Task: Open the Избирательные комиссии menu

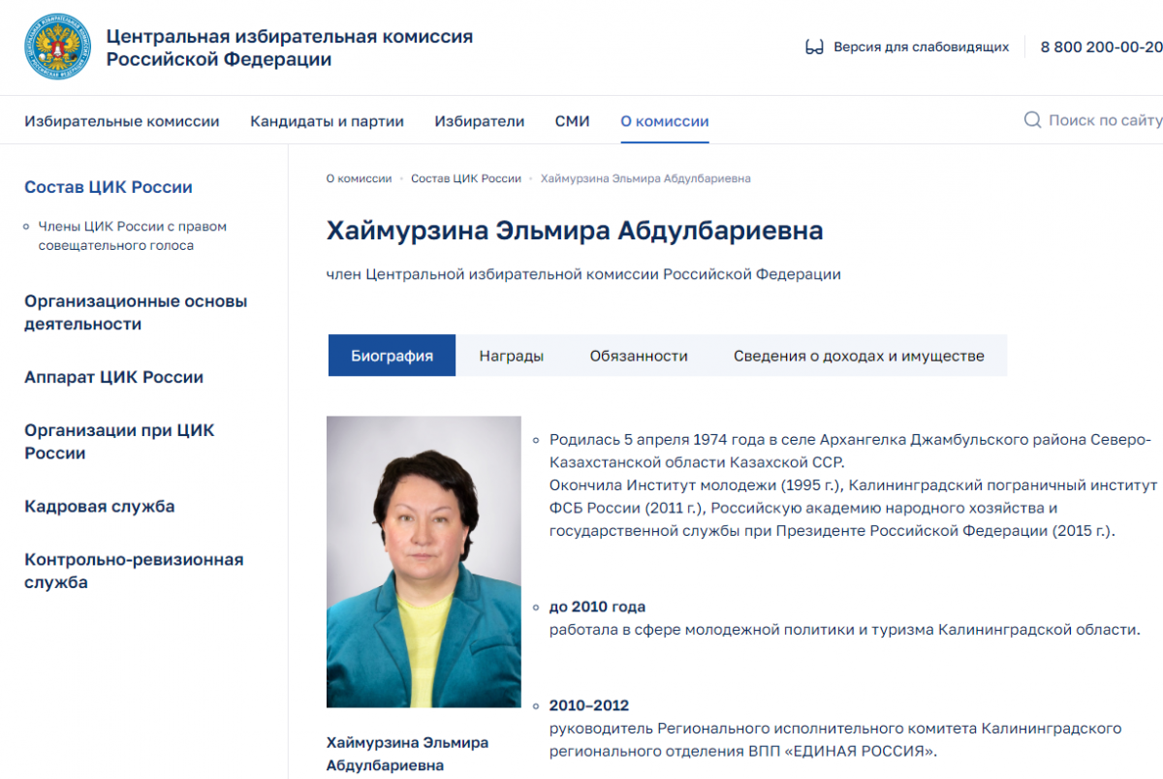Action: (122, 121)
